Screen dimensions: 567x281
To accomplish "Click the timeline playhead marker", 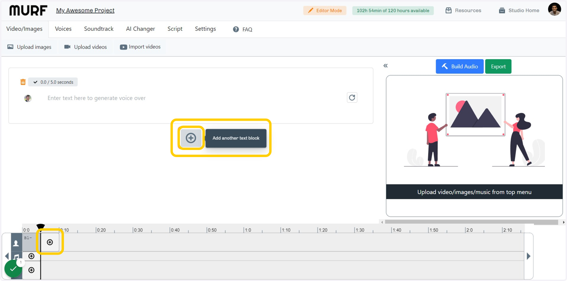I will [41, 228].
